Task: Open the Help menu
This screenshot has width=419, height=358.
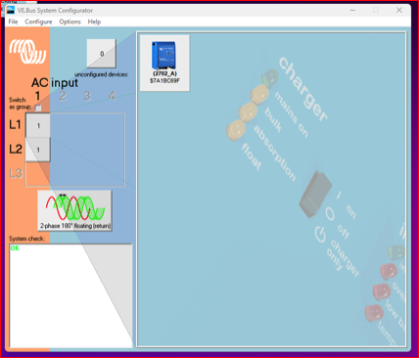Action: click(x=94, y=22)
